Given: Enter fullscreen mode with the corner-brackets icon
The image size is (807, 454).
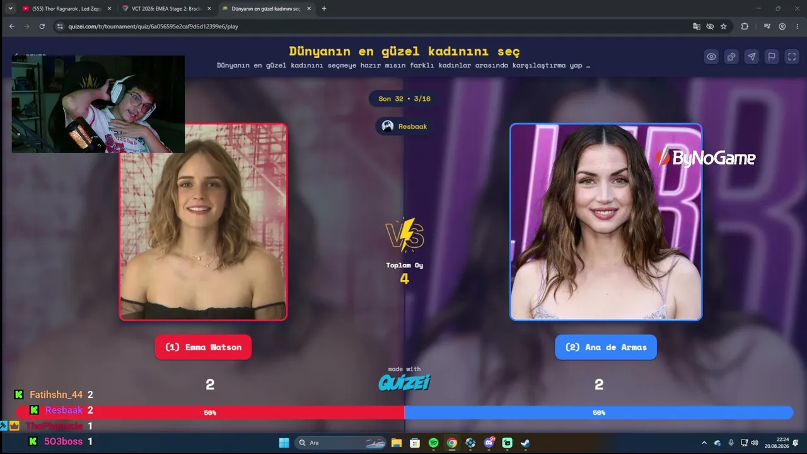Looking at the screenshot, I should coord(792,57).
